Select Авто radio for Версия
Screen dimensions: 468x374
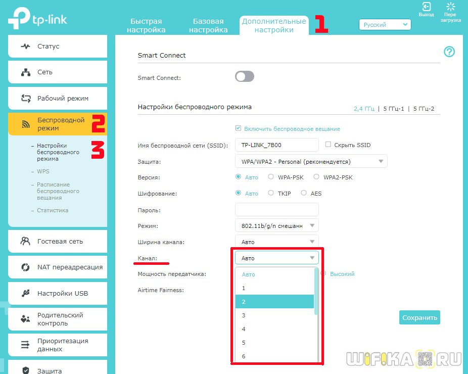click(x=238, y=177)
